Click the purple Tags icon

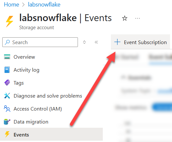[x=7, y=83]
